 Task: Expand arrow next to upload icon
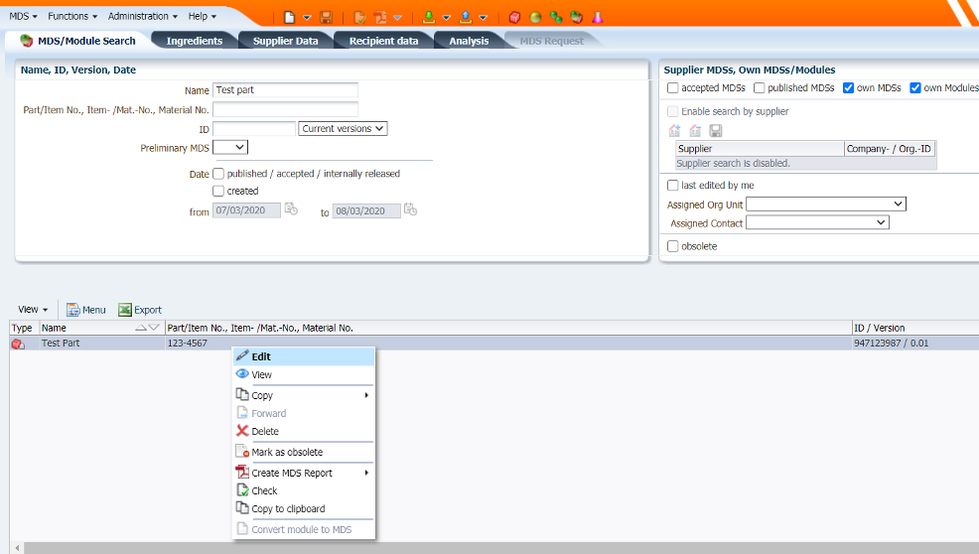pos(483,18)
